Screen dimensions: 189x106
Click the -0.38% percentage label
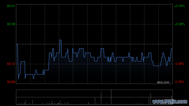[x=179, y=64]
